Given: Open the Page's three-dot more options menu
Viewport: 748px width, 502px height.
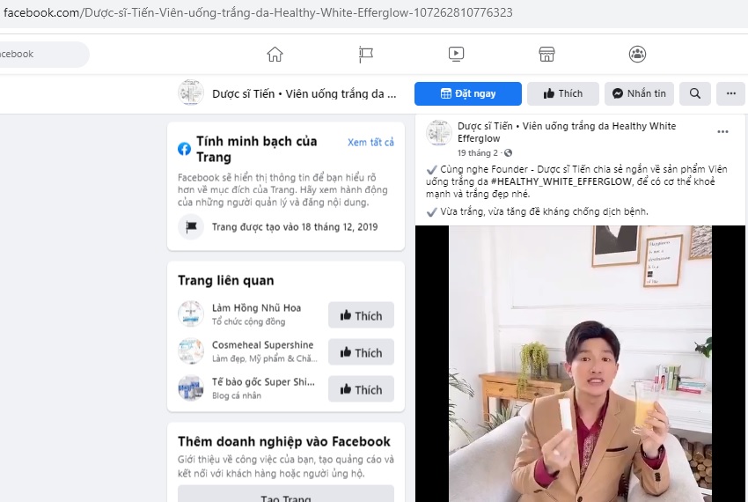Looking at the screenshot, I should coord(731,93).
